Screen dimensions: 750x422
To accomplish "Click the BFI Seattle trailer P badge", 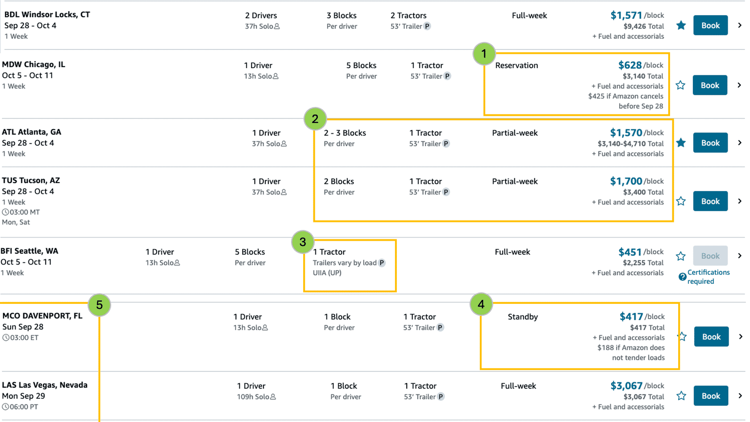I will [x=382, y=263].
